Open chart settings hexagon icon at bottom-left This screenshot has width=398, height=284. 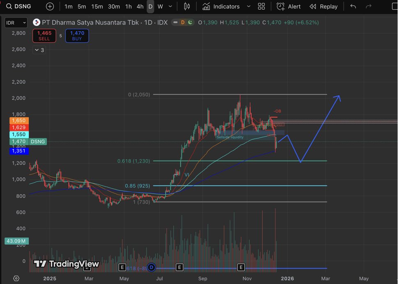click(x=16, y=278)
